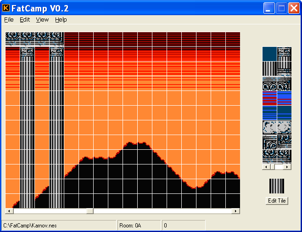Open the File menu

(x=9, y=20)
